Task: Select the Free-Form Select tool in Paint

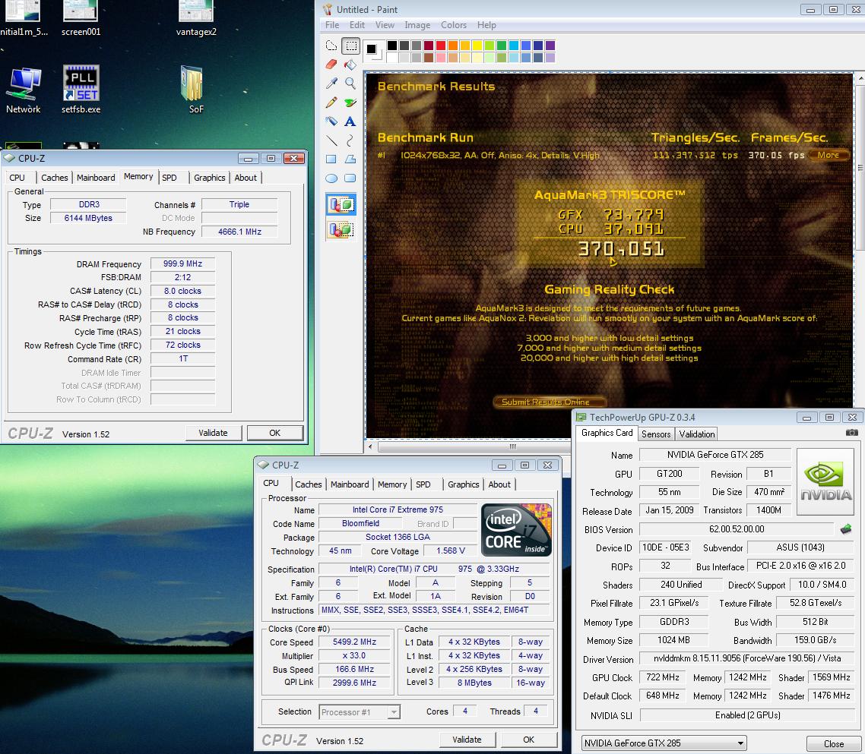Action: click(331, 46)
